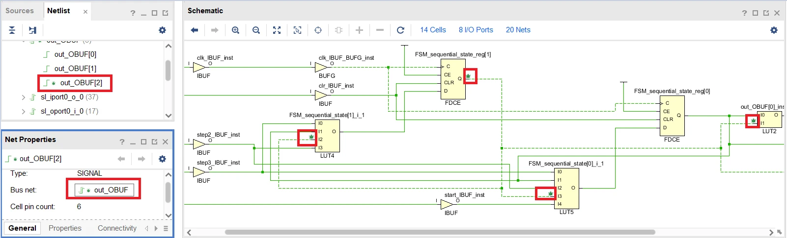Click Net Properties scrollbar down arrow
This screenshot has width=787, height=238.
(169, 215)
